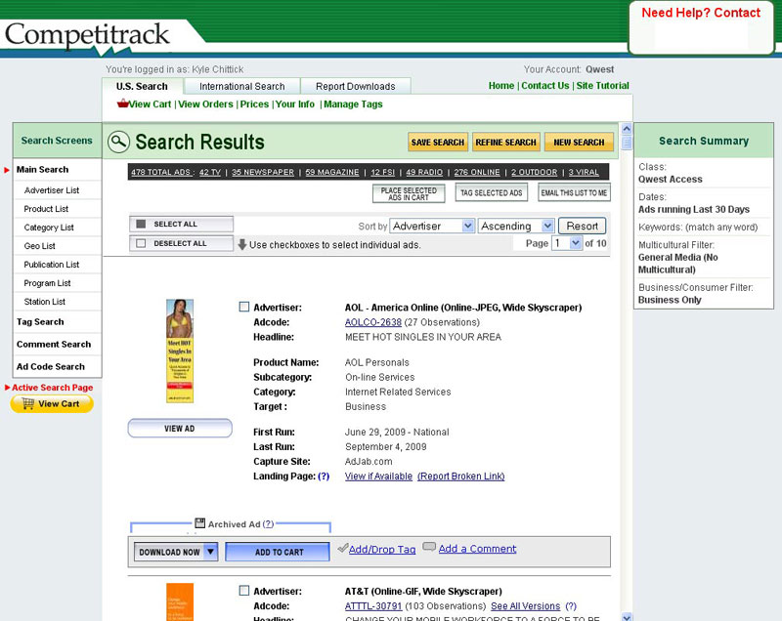The width and height of the screenshot is (782, 621).
Task: Click the yellow View Cart button
Action: (x=52, y=404)
